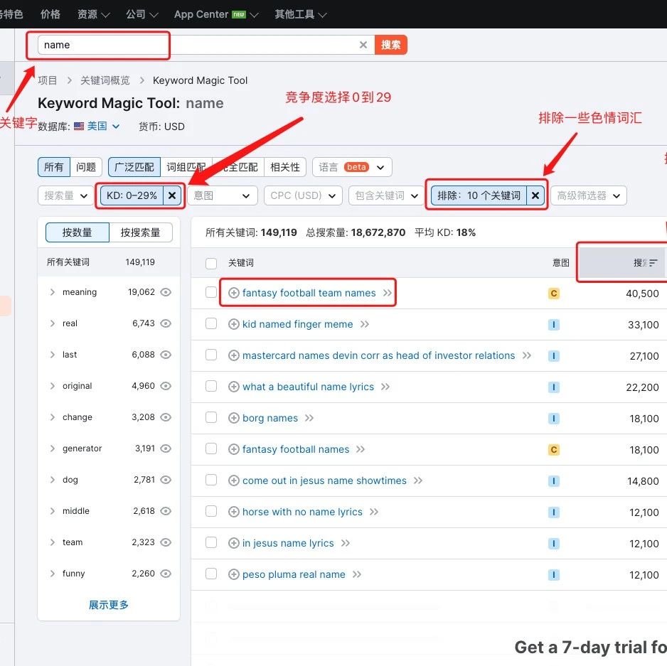667x666 pixels.
Task: Add 'borg names' via plus icon
Action: point(233,418)
